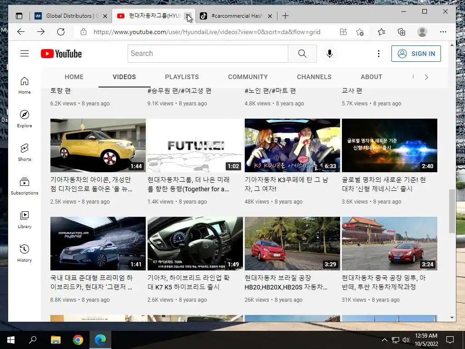Open video title '기아차, 하이브리드 라인업 확대 K7 K5'
The height and width of the screenshot is (349, 465).
click(188, 283)
